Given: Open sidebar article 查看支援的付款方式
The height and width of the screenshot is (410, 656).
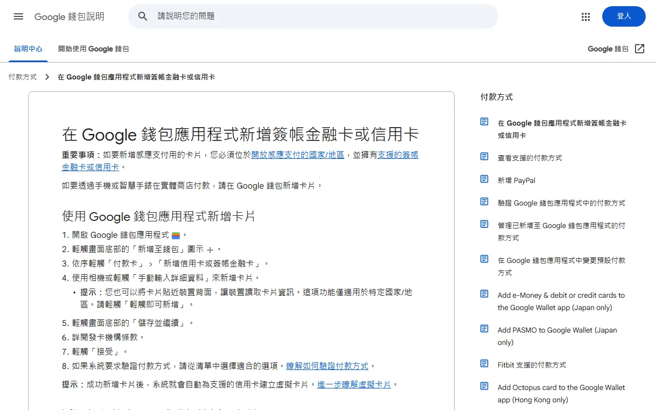Looking at the screenshot, I should tap(530, 158).
